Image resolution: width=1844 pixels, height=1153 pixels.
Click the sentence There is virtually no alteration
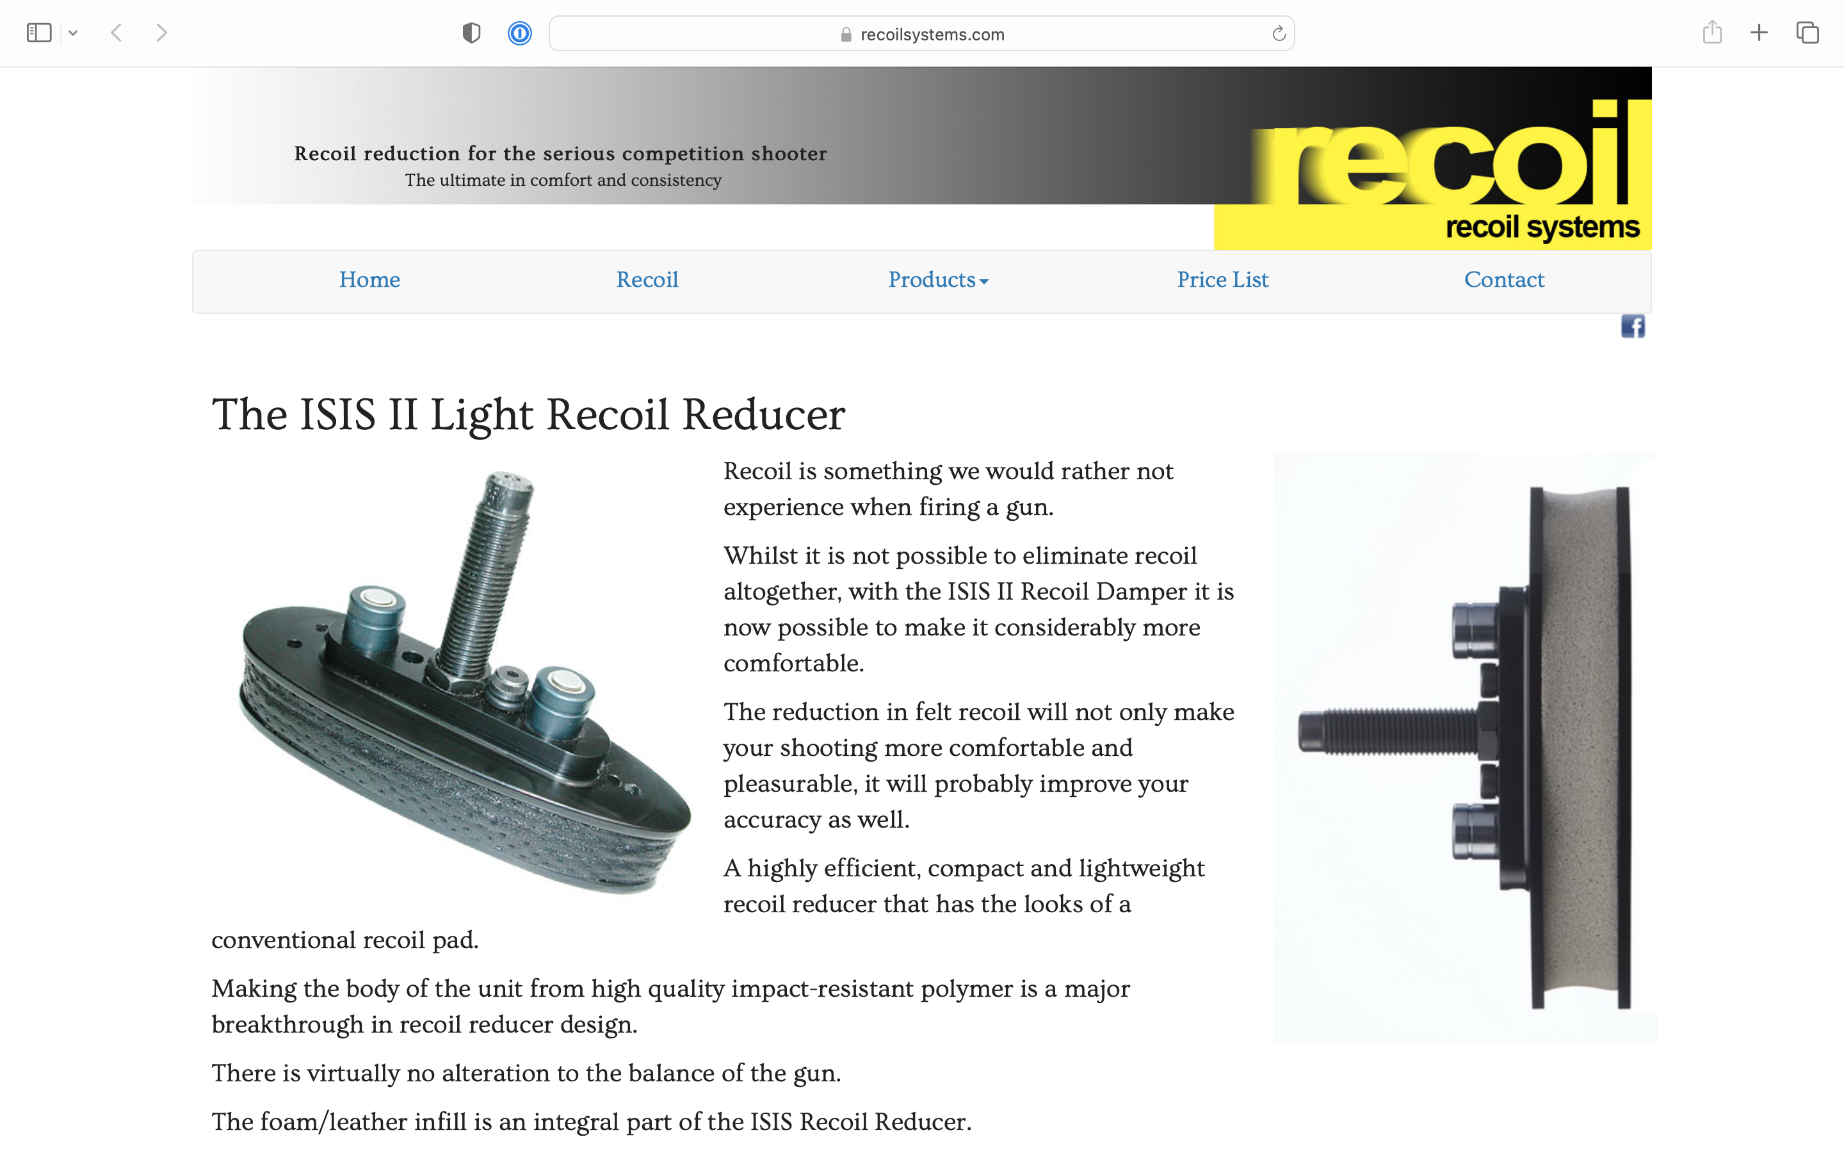coord(526,1073)
